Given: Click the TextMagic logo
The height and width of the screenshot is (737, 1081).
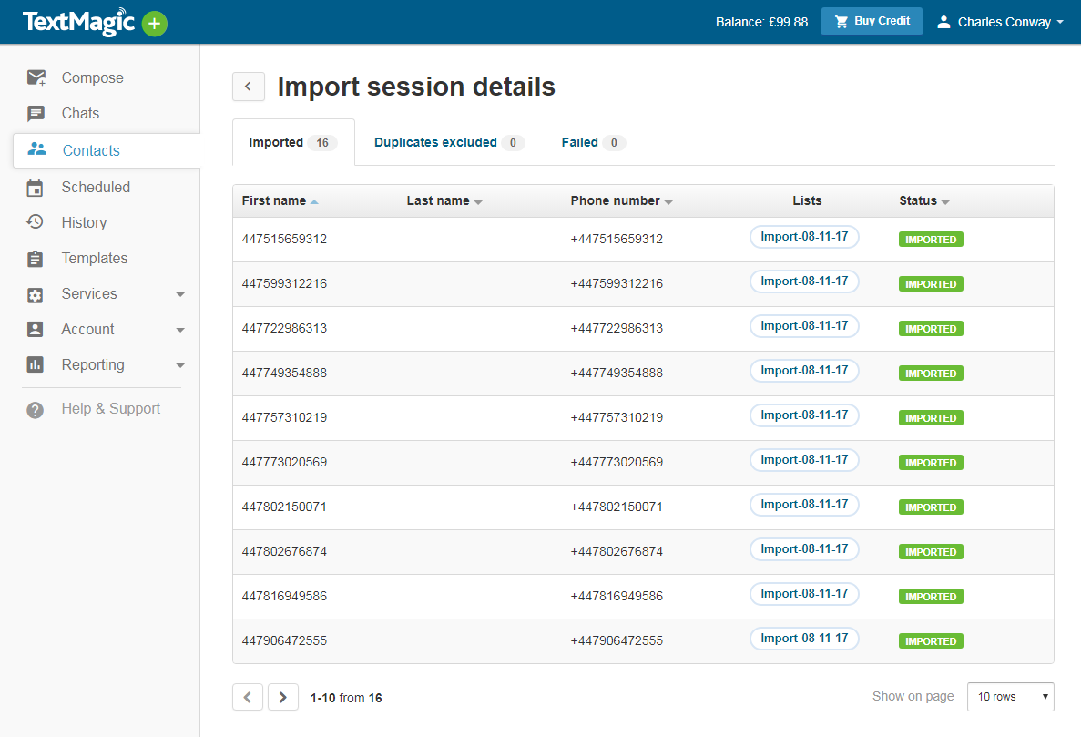Looking at the screenshot, I should [78, 21].
